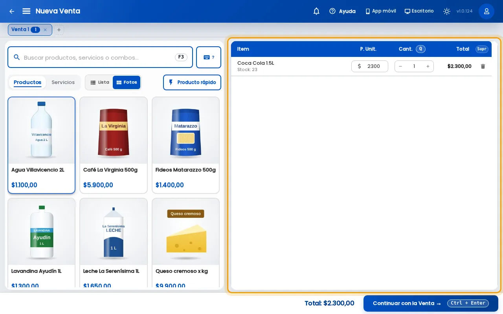Open Escritorio option

(419, 11)
